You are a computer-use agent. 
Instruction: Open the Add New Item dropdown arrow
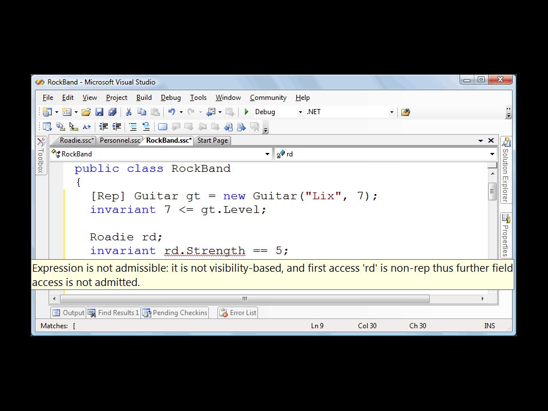[x=76, y=112]
